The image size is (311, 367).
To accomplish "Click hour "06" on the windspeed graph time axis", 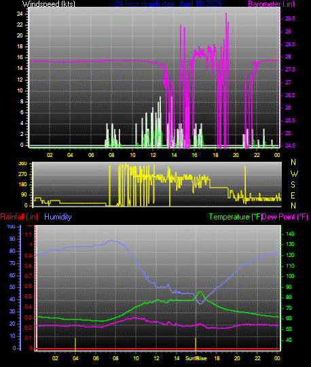I will coord(91,155).
